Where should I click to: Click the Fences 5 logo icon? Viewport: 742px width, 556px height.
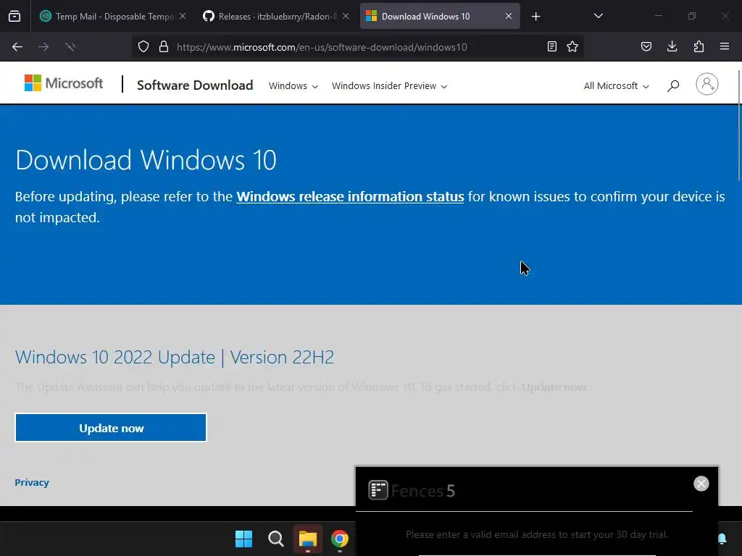[x=378, y=490]
